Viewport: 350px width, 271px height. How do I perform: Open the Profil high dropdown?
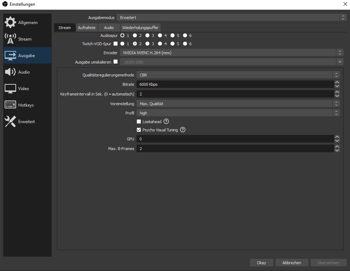(238, 113)
